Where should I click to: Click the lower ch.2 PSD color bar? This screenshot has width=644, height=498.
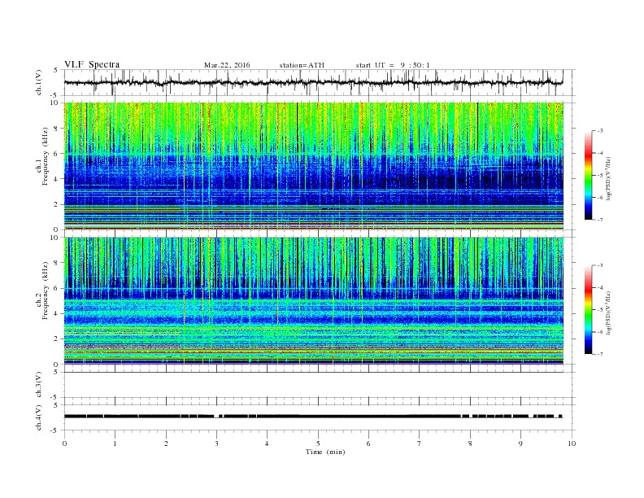[x=588, y=309]
